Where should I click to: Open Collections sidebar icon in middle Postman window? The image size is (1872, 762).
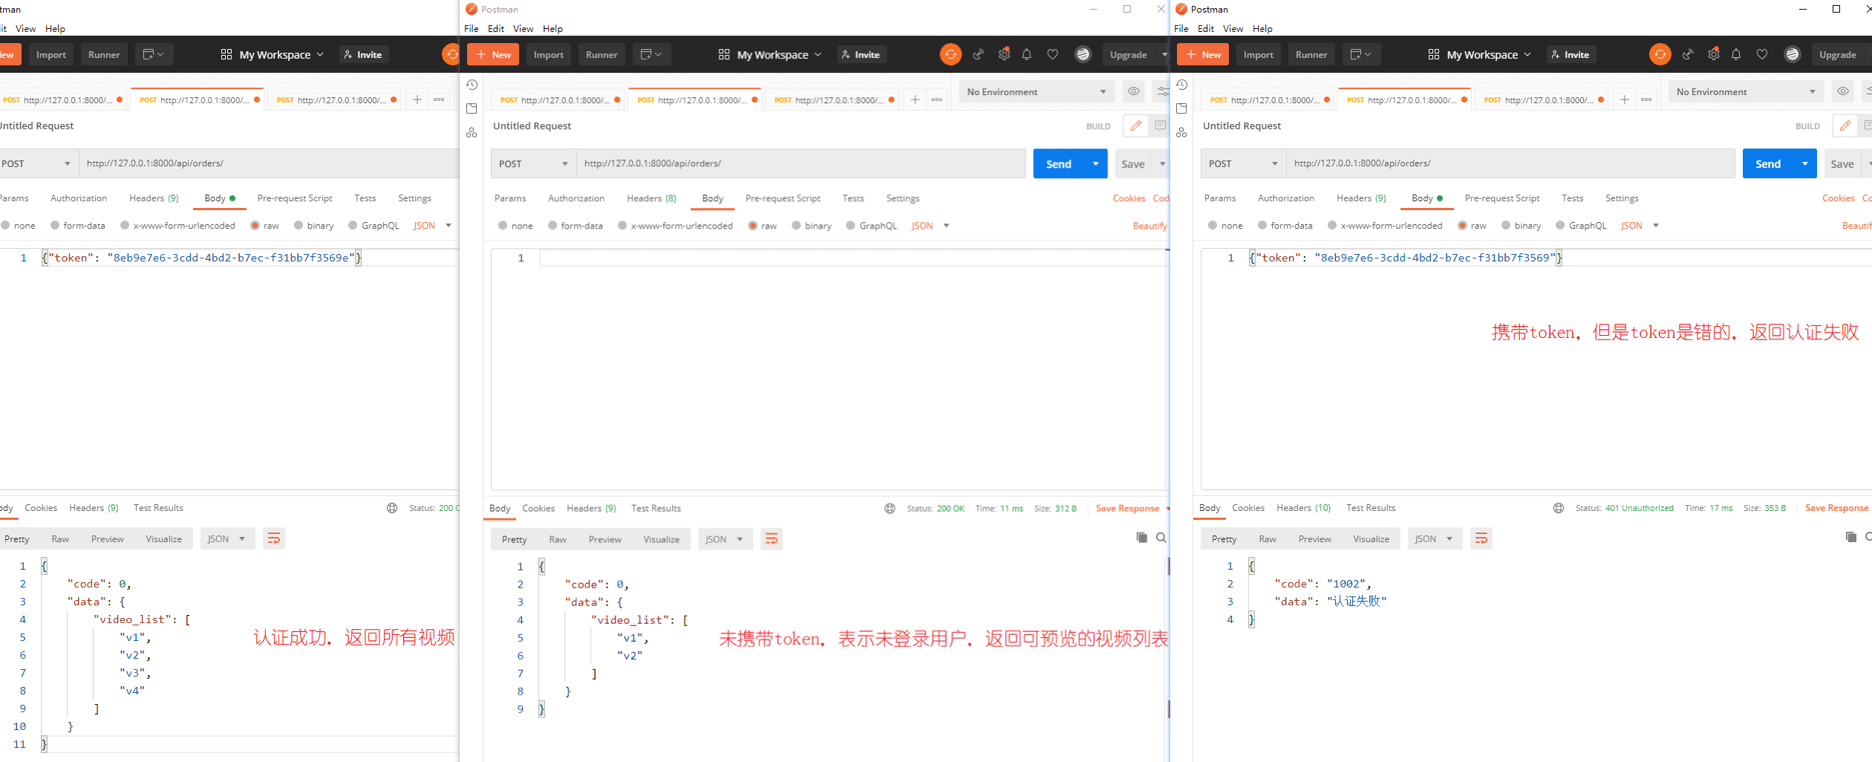[472, 109]
